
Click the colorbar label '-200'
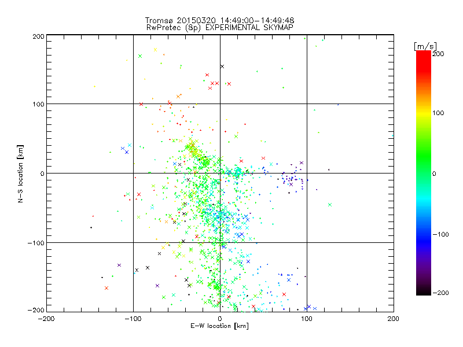tap(440, 293)
